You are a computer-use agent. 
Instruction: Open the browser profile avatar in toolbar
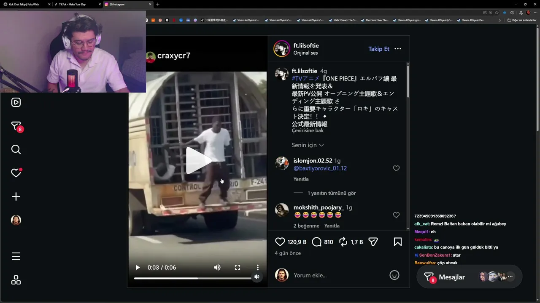click(528, 13)
